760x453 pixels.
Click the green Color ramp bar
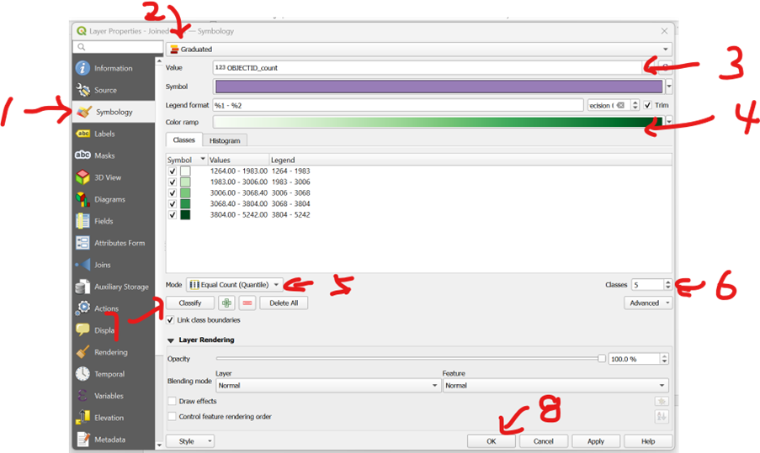tap(438, 122)
